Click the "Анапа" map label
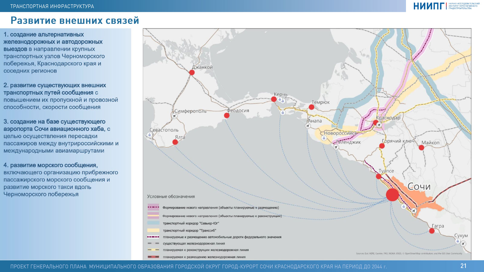 (x=315, y=121)
